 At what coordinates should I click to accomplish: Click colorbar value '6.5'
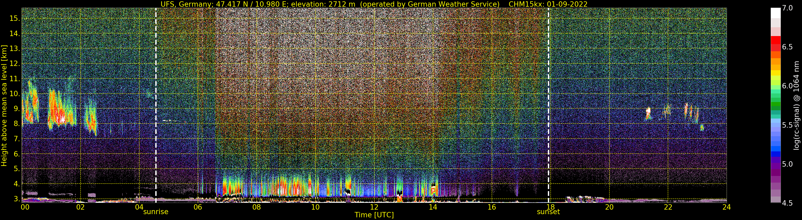point(787,47)
